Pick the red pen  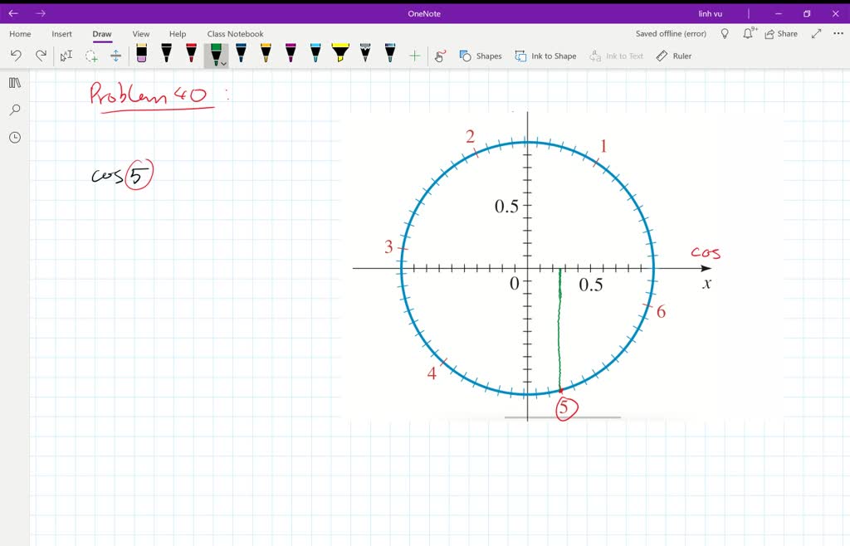point(192,53)
